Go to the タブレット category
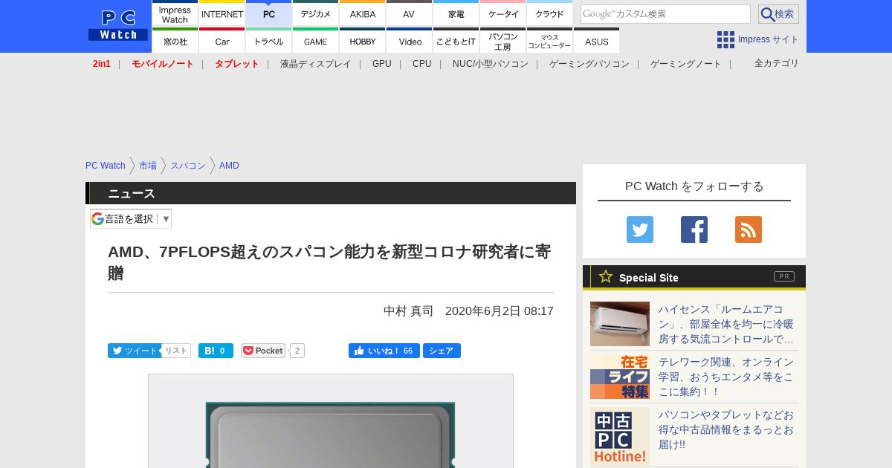Screen dimensions: 892x468 tap(237, 64)
